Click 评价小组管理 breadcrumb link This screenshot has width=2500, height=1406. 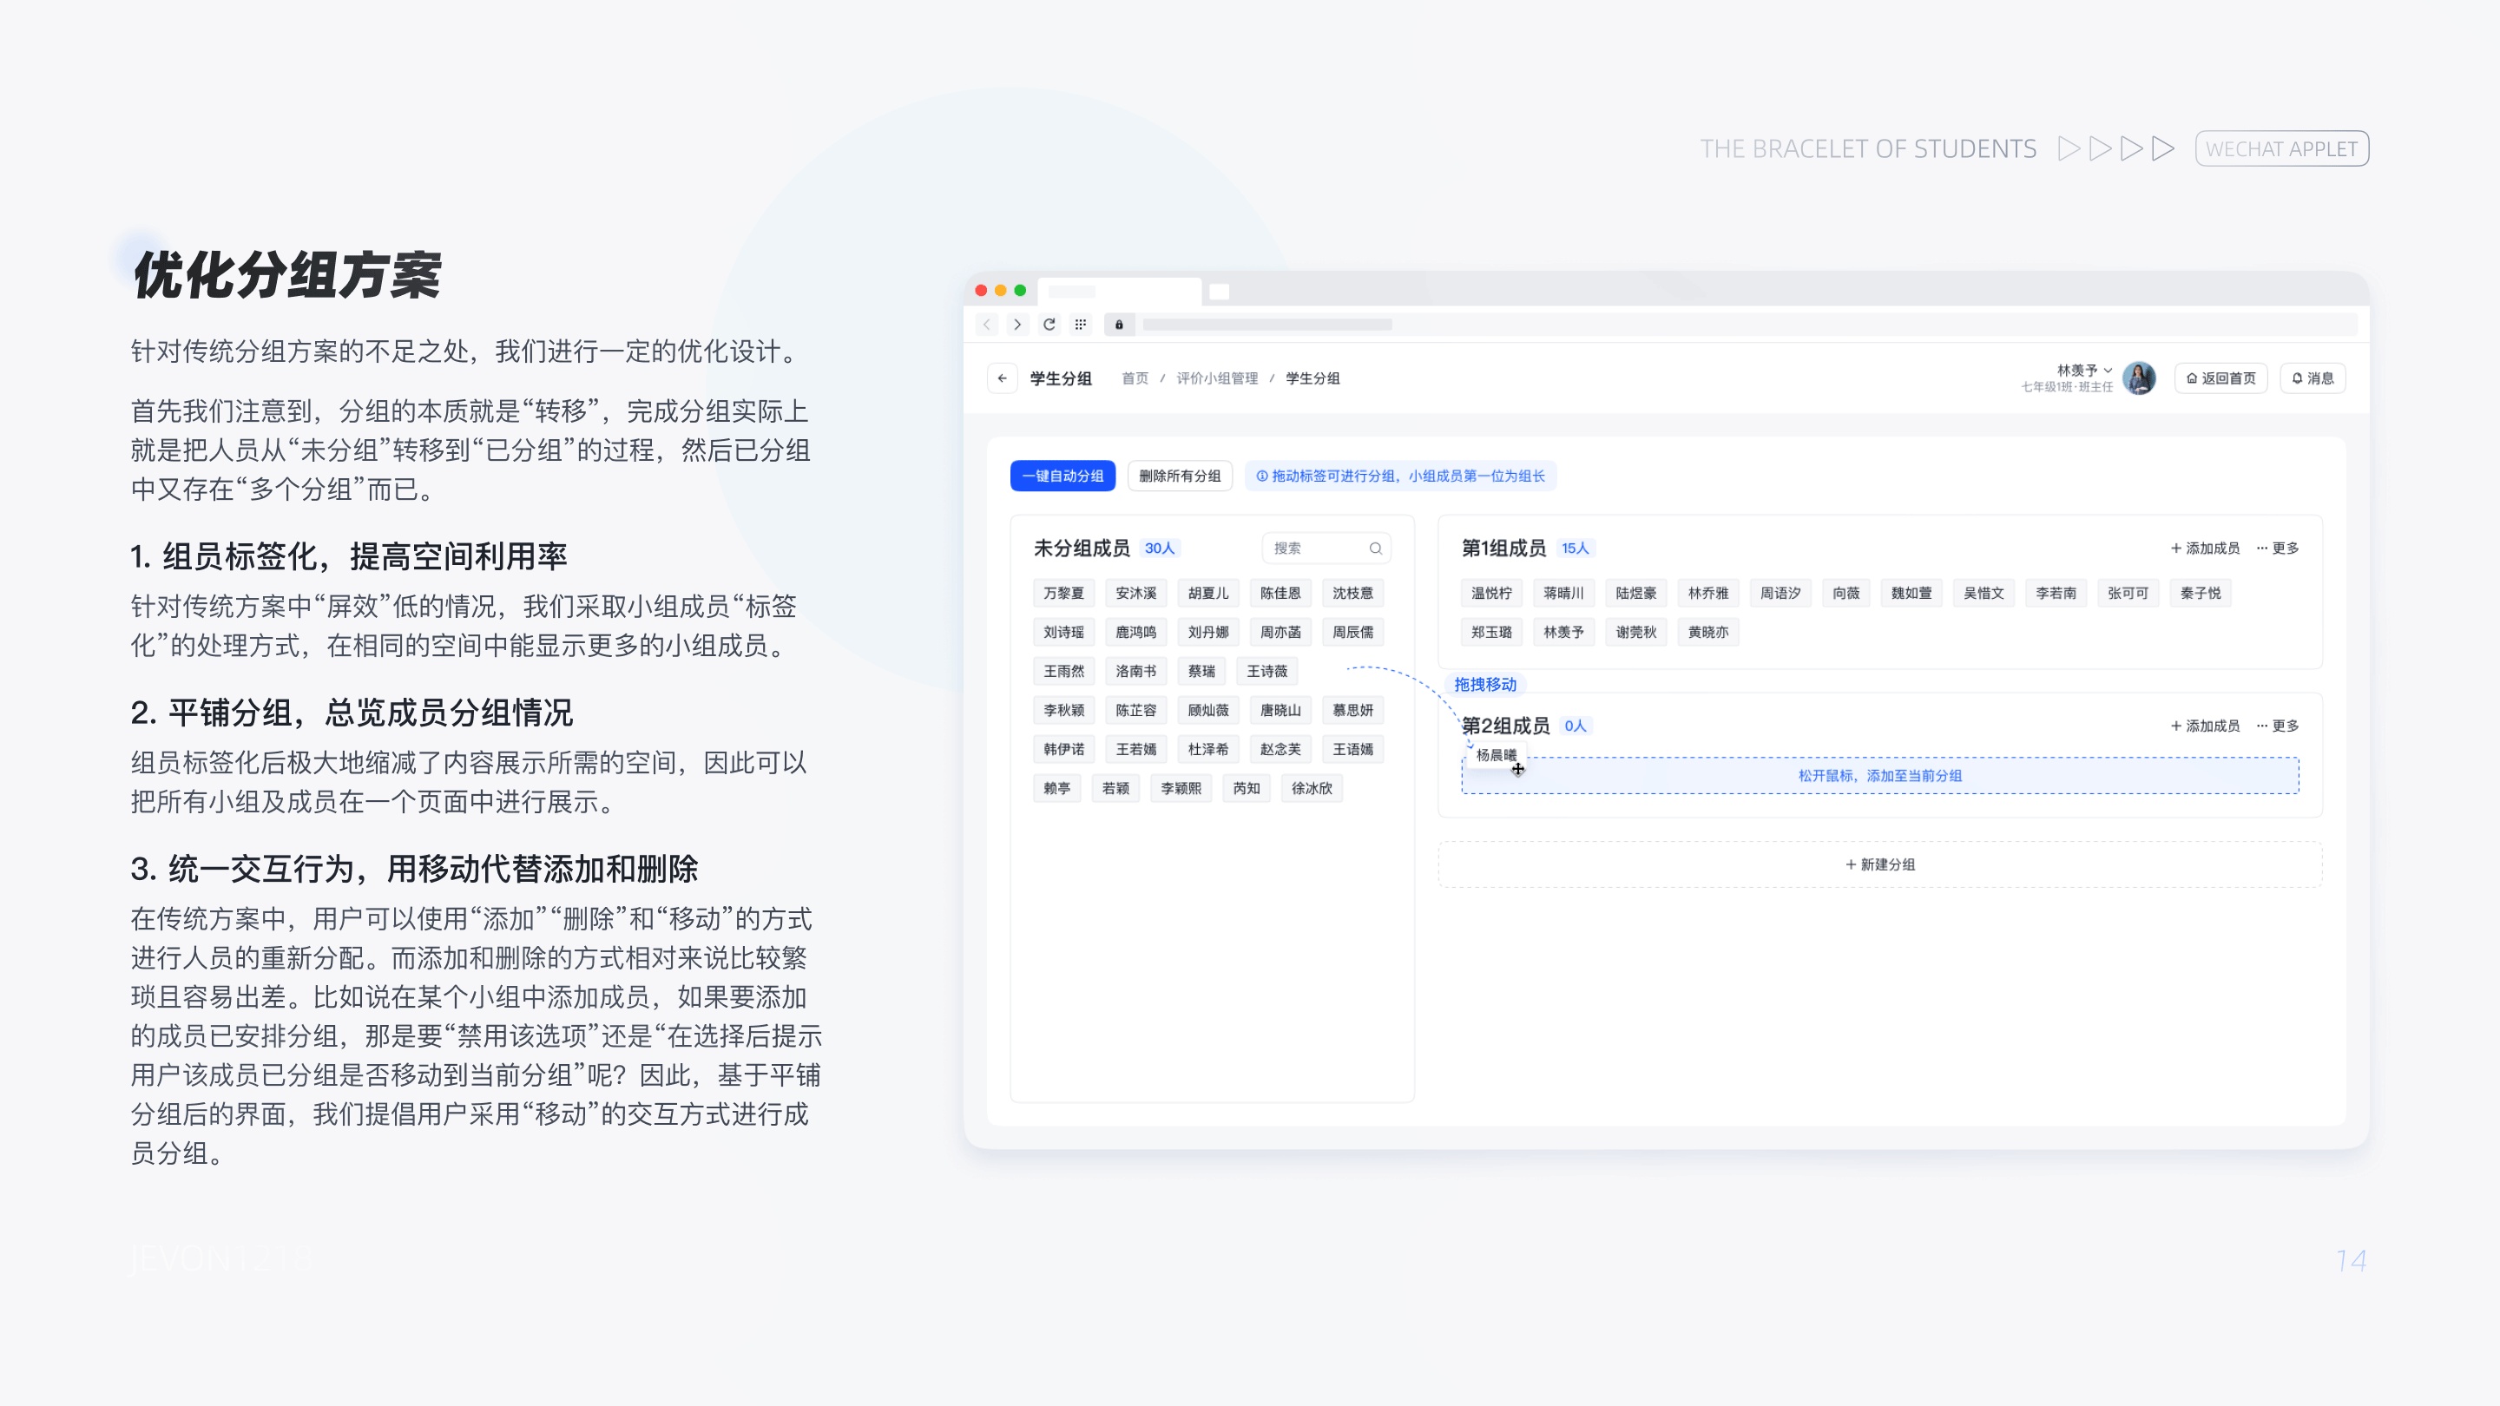click(x=1217, y=378)
